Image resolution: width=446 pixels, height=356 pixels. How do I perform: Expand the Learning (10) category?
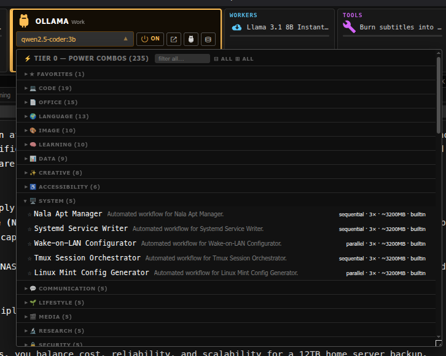tap(226, 145)
